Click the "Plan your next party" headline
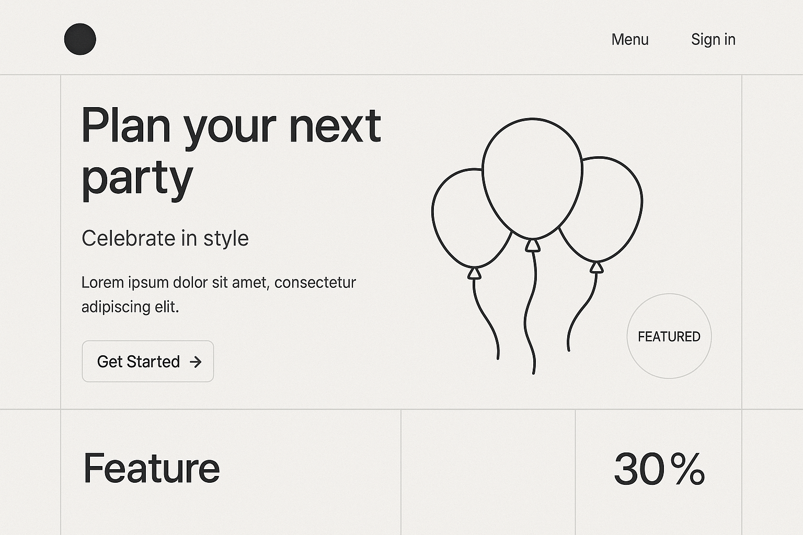This screenshot has height=535, width=803. pos(231,152)
